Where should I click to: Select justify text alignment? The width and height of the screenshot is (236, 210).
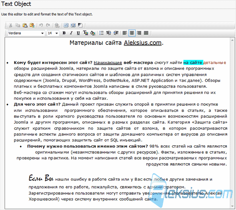click(x=146, y=33)
